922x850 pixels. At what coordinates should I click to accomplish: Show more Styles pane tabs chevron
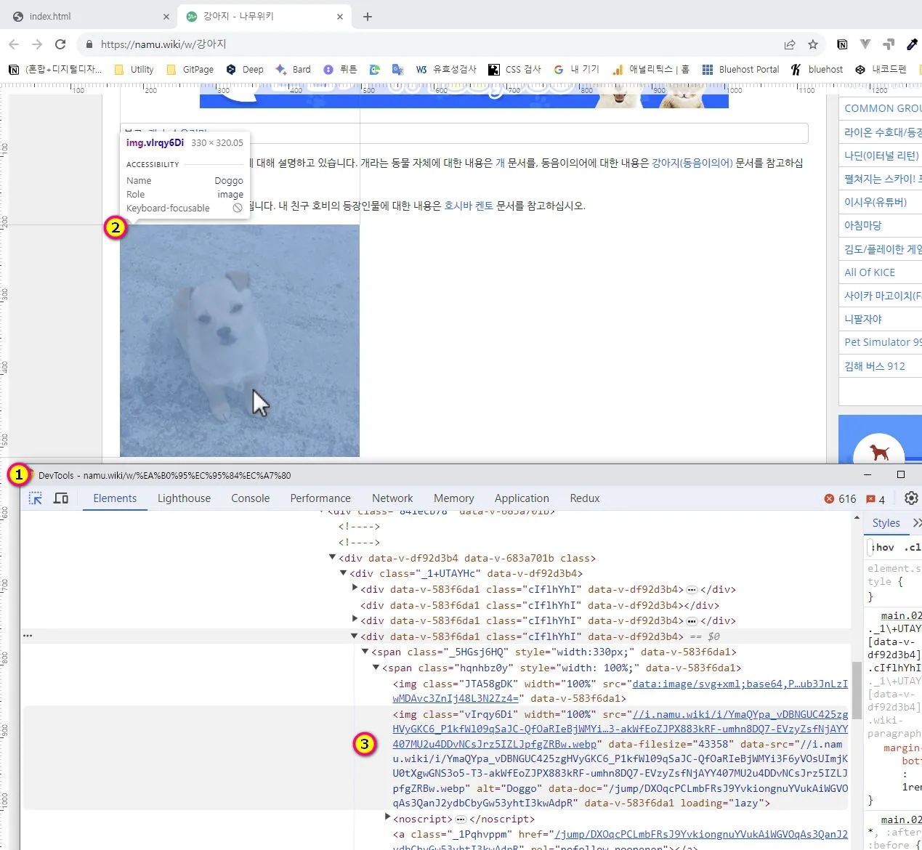tap(916, 523)
